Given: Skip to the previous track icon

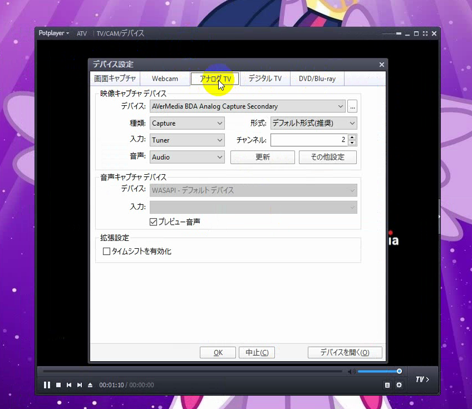Looking at the screenshot, I should (x=69, y=385).
